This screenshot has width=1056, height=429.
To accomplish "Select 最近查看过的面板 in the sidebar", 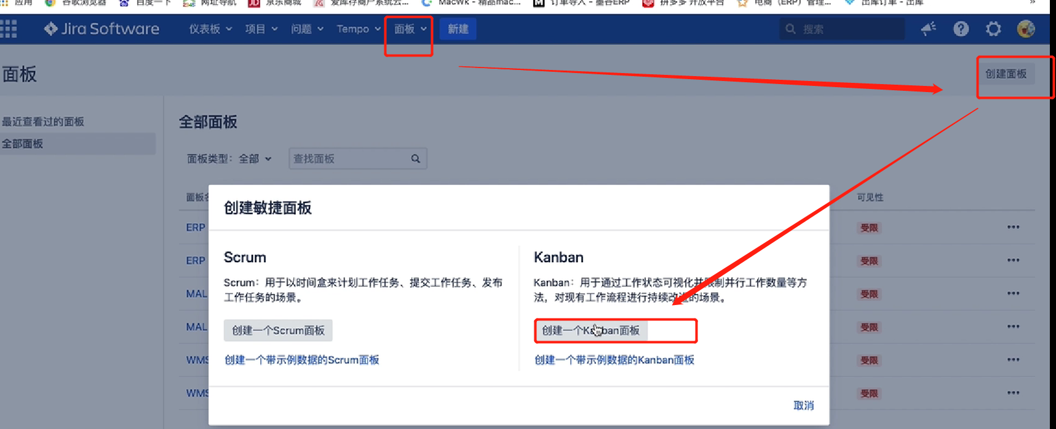I will 43,122.
